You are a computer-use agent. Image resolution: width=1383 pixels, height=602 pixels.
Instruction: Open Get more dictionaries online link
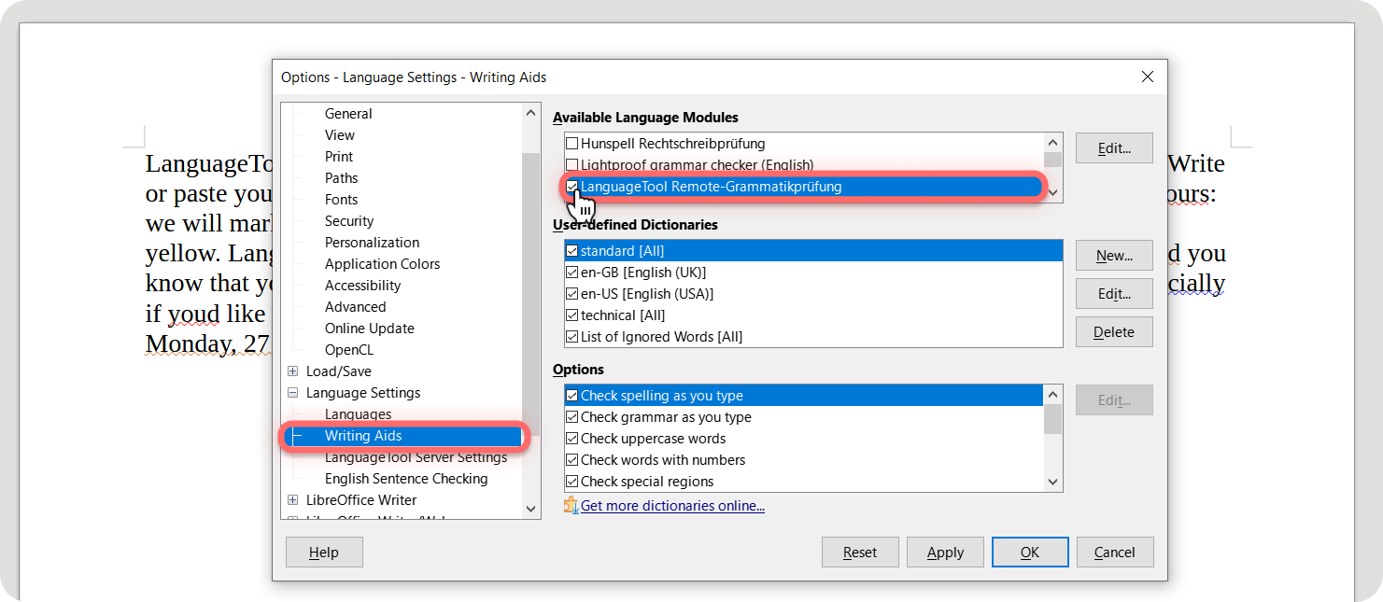pyautogui.click(x=672, y=506)
